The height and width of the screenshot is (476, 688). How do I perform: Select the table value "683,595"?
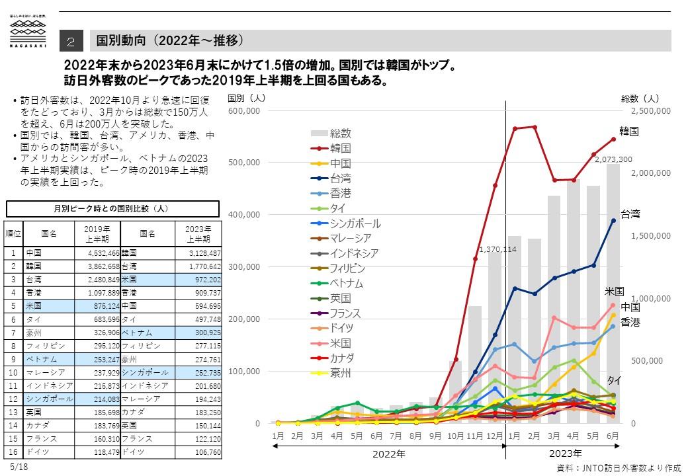[107, 319]
